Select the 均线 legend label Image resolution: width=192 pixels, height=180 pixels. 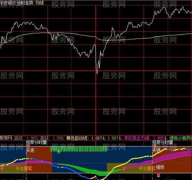coord(39,3)
